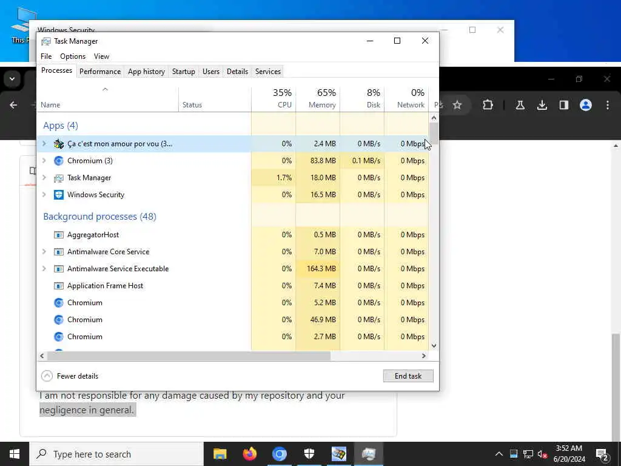Click the Ça c'est mon amour app icon

59,143
